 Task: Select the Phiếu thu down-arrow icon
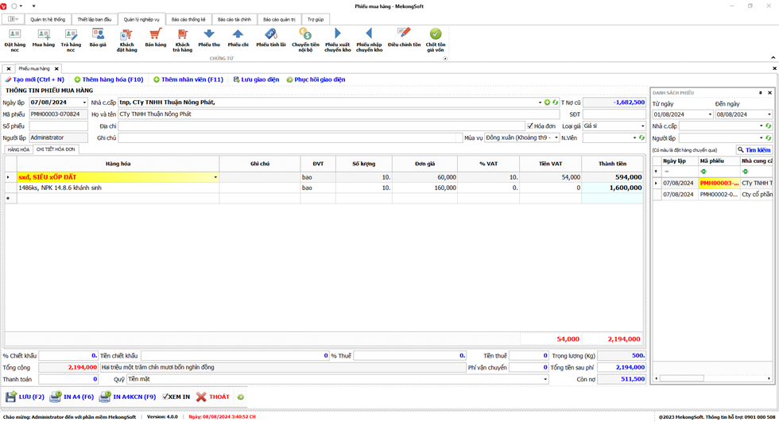pyautogui.click(x=209, y=34)
